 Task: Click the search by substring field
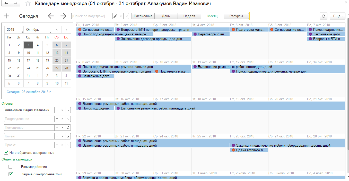coord(92,16)
